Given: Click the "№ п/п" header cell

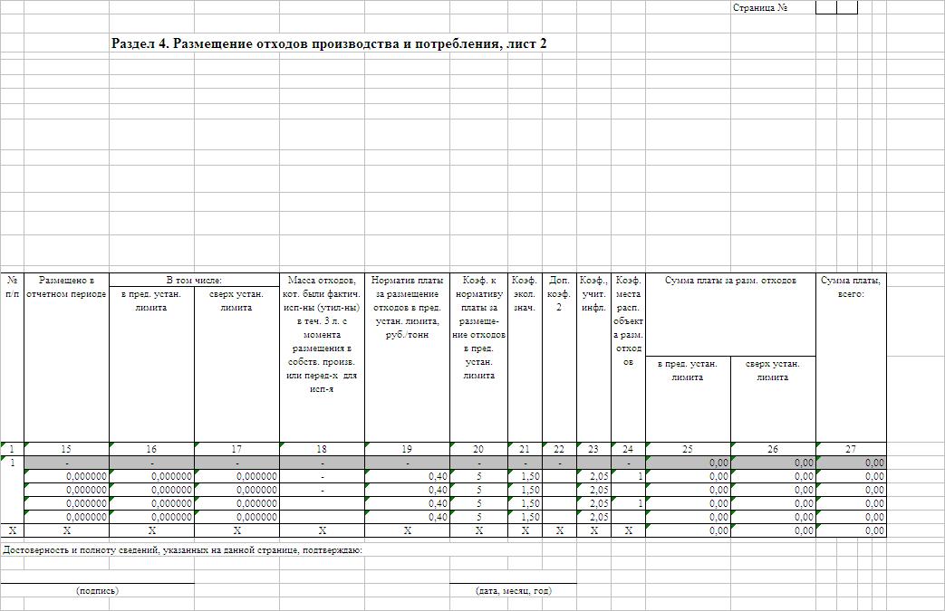Looking at the screenshot, I should [x=12, y=287].
